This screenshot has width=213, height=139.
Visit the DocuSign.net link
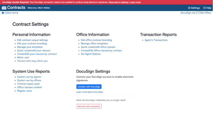(188, 13)
